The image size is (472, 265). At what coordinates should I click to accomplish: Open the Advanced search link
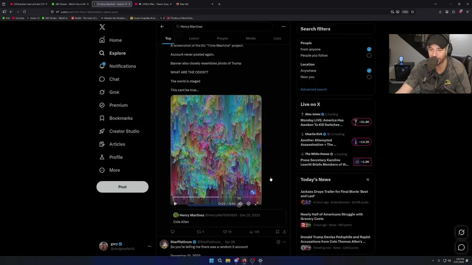coord(314,89)
